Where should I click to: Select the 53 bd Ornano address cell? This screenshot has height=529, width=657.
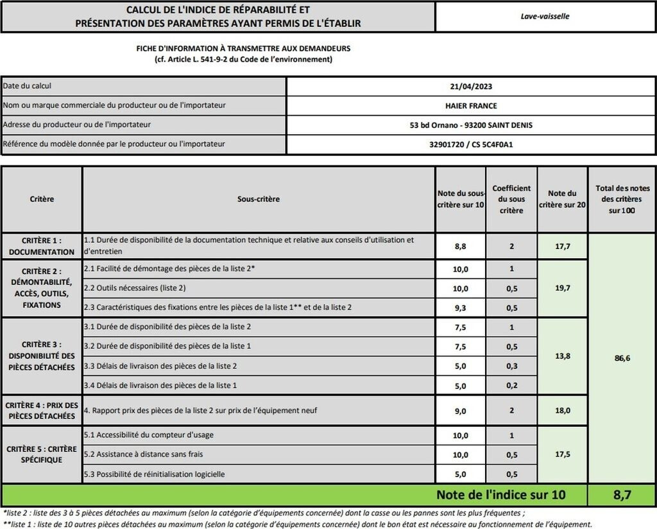(x=471, y=125)
